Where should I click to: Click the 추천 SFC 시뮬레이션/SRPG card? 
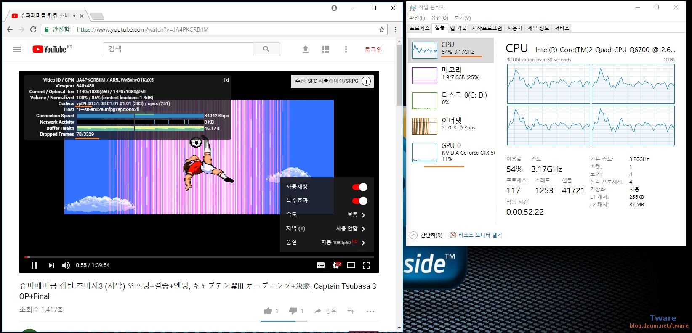pos(332,81)
